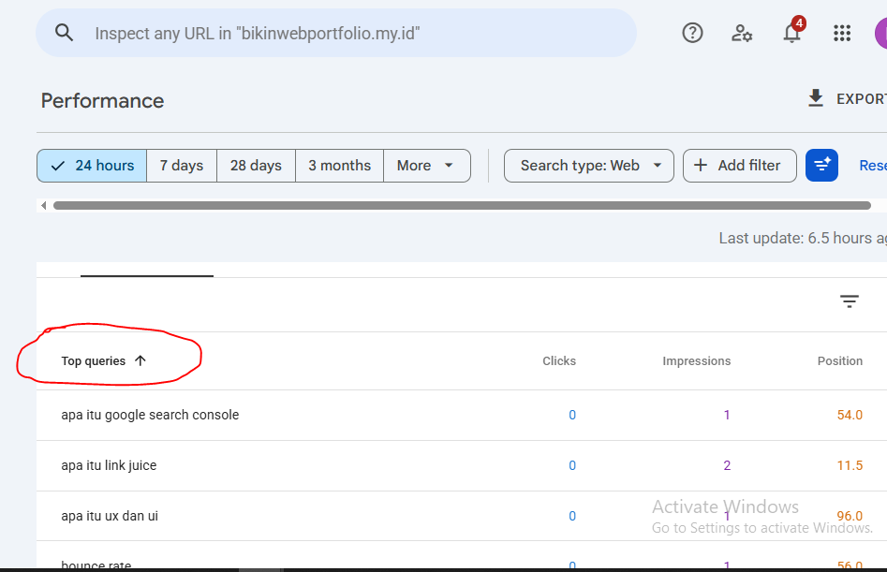Sort by the Top queries column
This screenshot has width=887, height=572.
click(x=94, y=361)
